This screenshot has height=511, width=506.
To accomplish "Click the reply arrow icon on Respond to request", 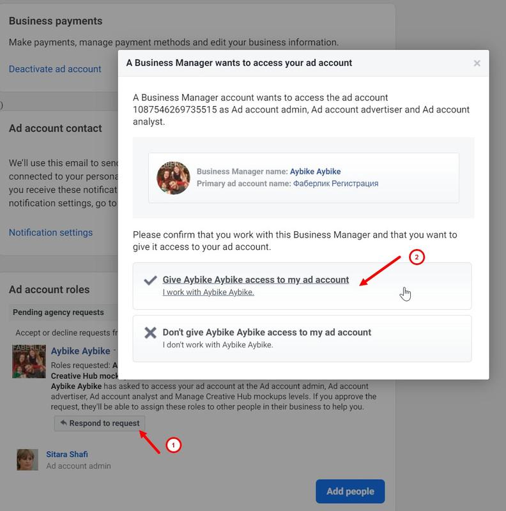I will [64, 423].
